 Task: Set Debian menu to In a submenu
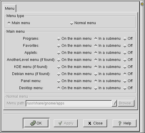[107, 74]
